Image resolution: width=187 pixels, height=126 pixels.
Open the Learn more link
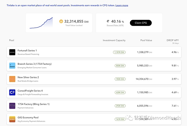(x=122, y=6)
